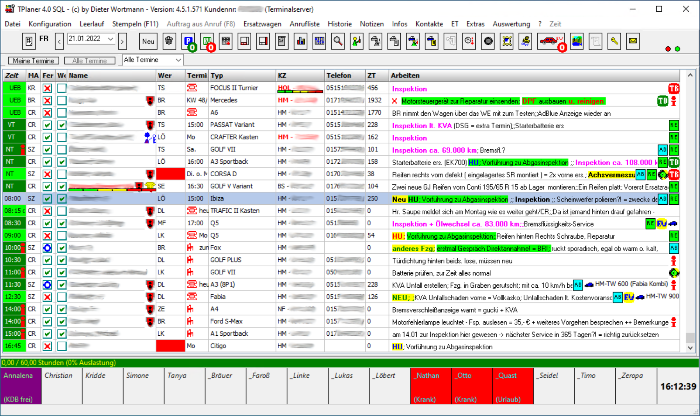
Task: Open the date picker dropdown 21.01.2022
Action: (110, 39)
